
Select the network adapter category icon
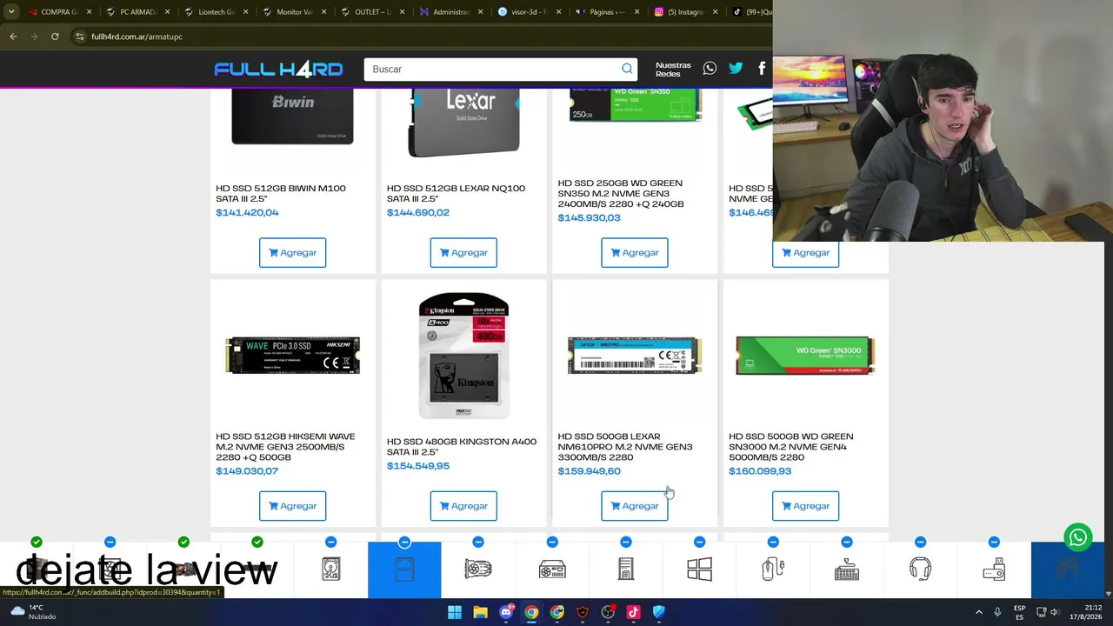[994, 569]
